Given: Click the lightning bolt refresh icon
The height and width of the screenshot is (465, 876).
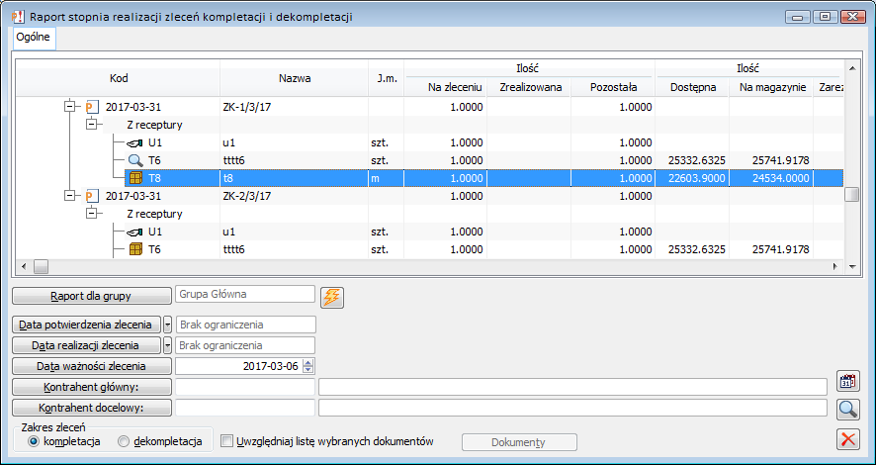Looking at the screenshot, I should pyautogui.click(x=331, y=296).
